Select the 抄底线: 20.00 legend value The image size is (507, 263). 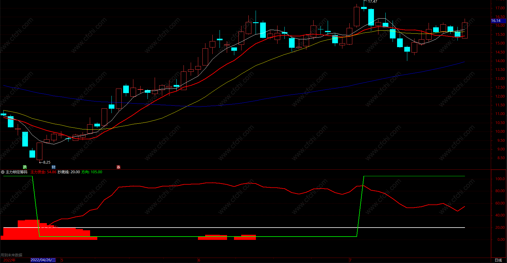(x=69, y=172)
